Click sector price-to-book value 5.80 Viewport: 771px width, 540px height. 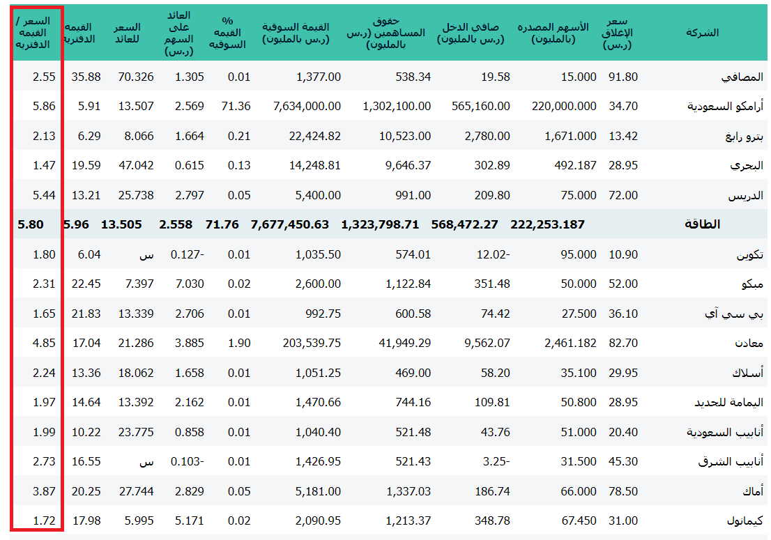(x=31, y=224)
